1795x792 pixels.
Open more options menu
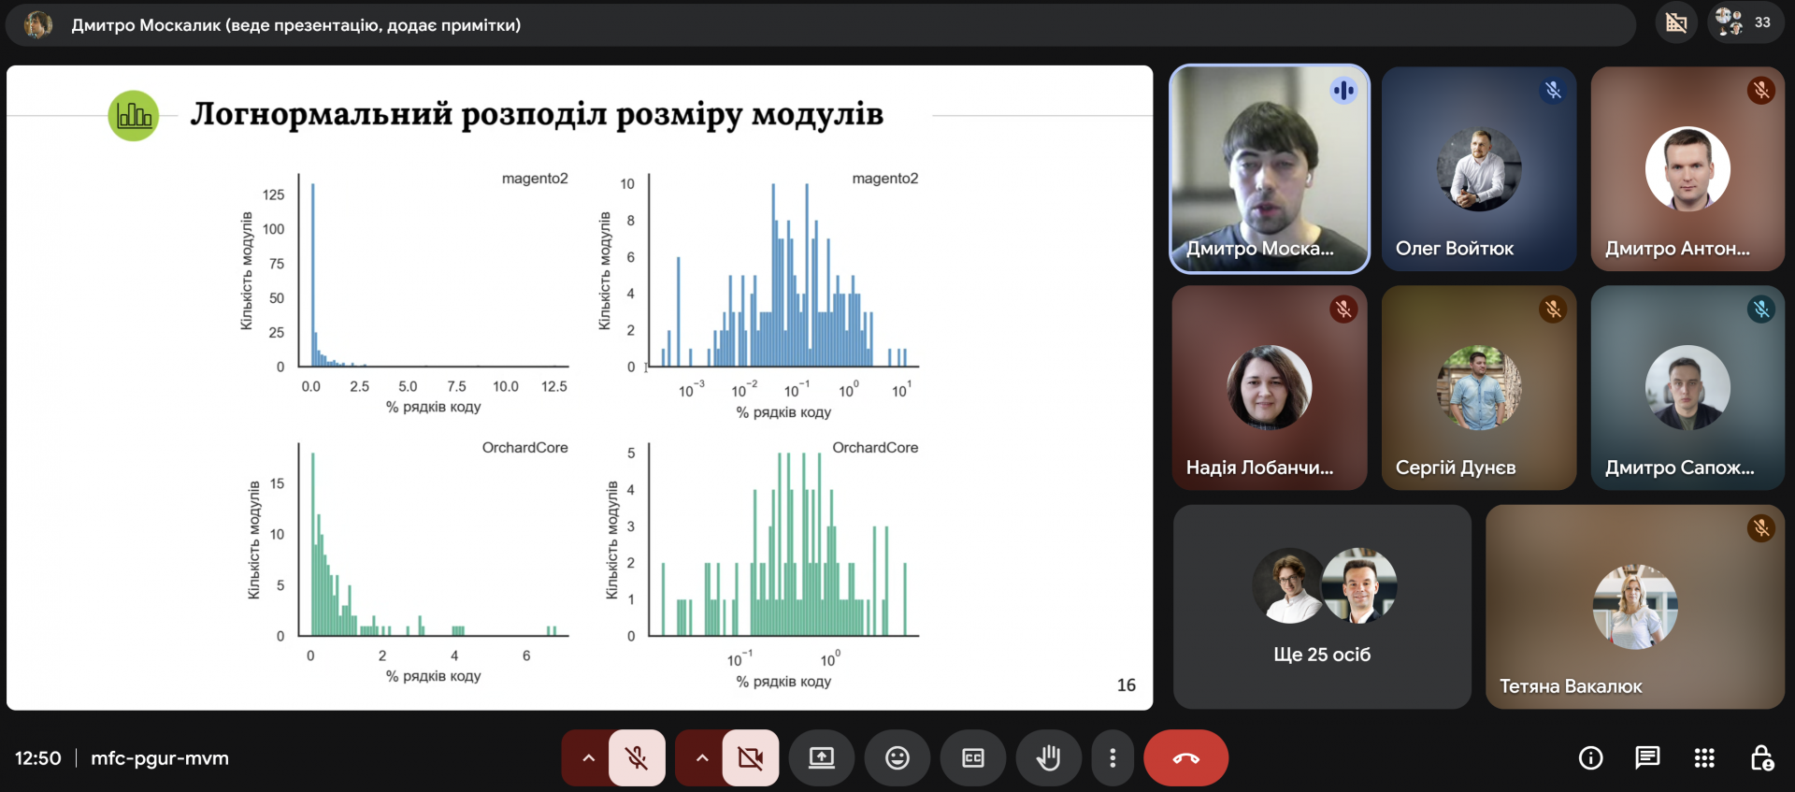(1113, 757)
